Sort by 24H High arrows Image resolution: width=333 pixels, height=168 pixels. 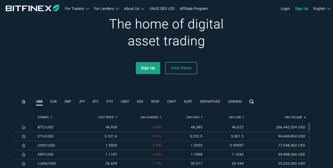point(202,117)
